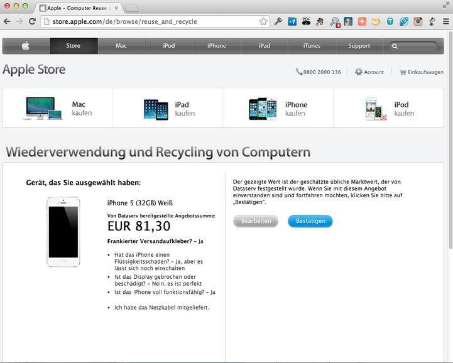
Task: Click the iPod devices thumbnail
Action: coord(376,109)
